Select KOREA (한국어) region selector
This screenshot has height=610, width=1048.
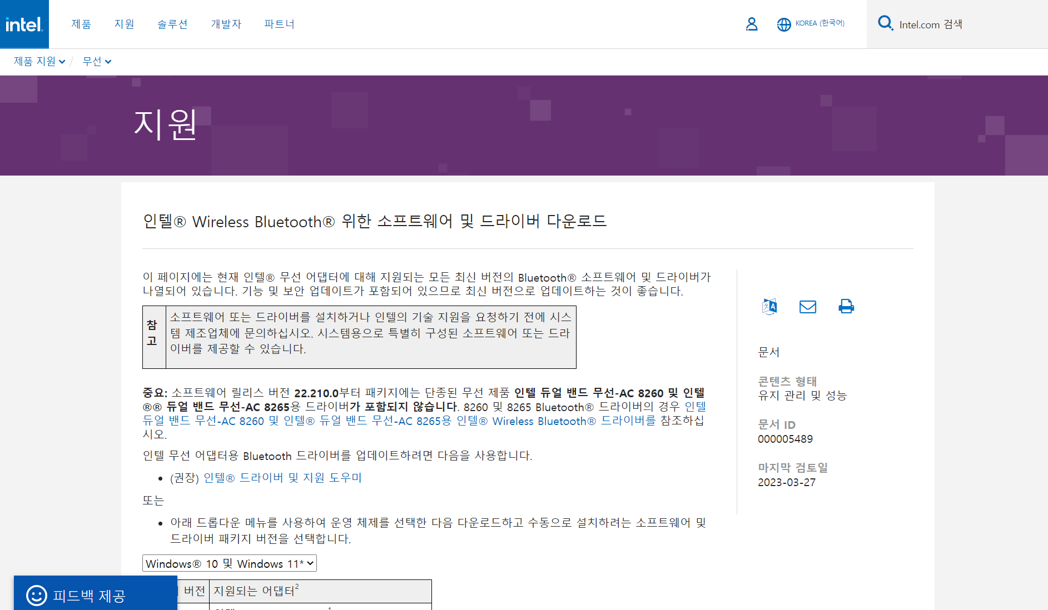point(819,23)
